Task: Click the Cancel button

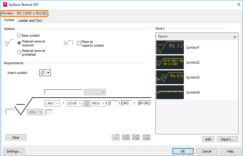Action: pos(207,151)
